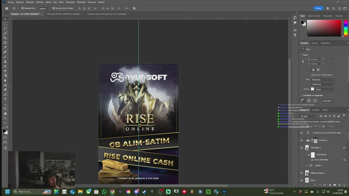Add a layer mask
349x196 pixels.
325,185
